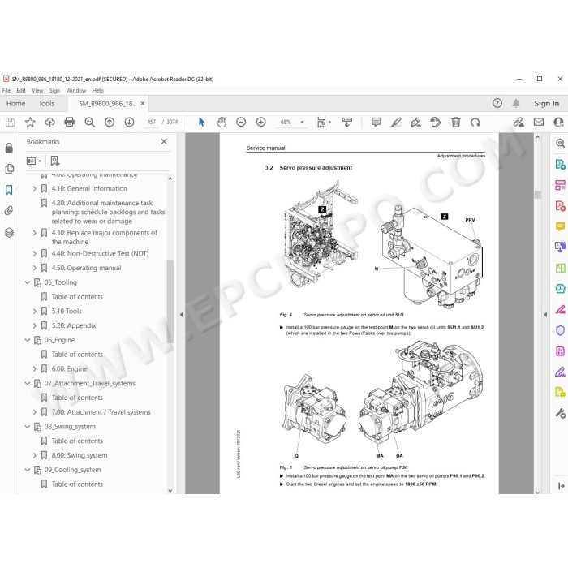Select the highlighter pen tool
The height and width of the screenshot is (568, 568).
point(396,122)
